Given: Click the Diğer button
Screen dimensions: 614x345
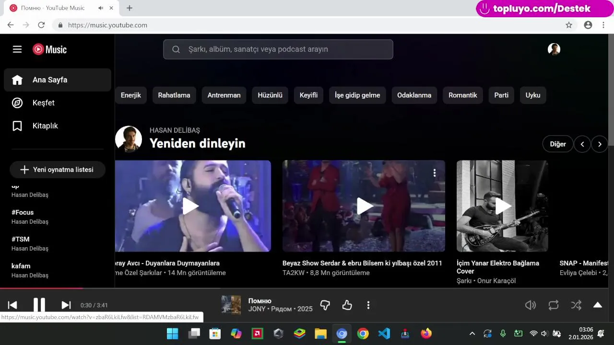Looking at the screenshot, I should coord(558,144).
